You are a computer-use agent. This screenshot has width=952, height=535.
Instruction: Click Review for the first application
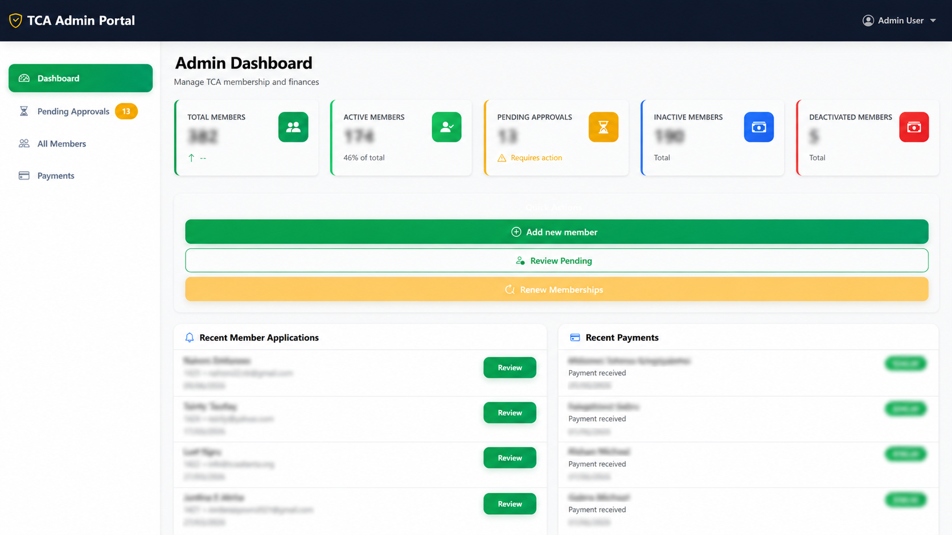tap(510, 368)
